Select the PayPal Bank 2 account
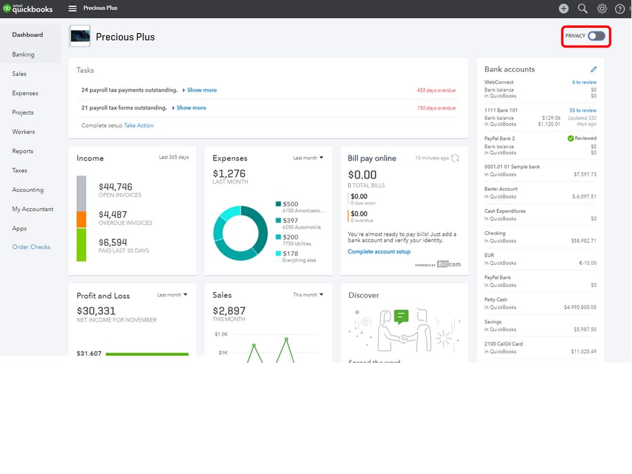 pyautogui.click(x=540, y=145)
